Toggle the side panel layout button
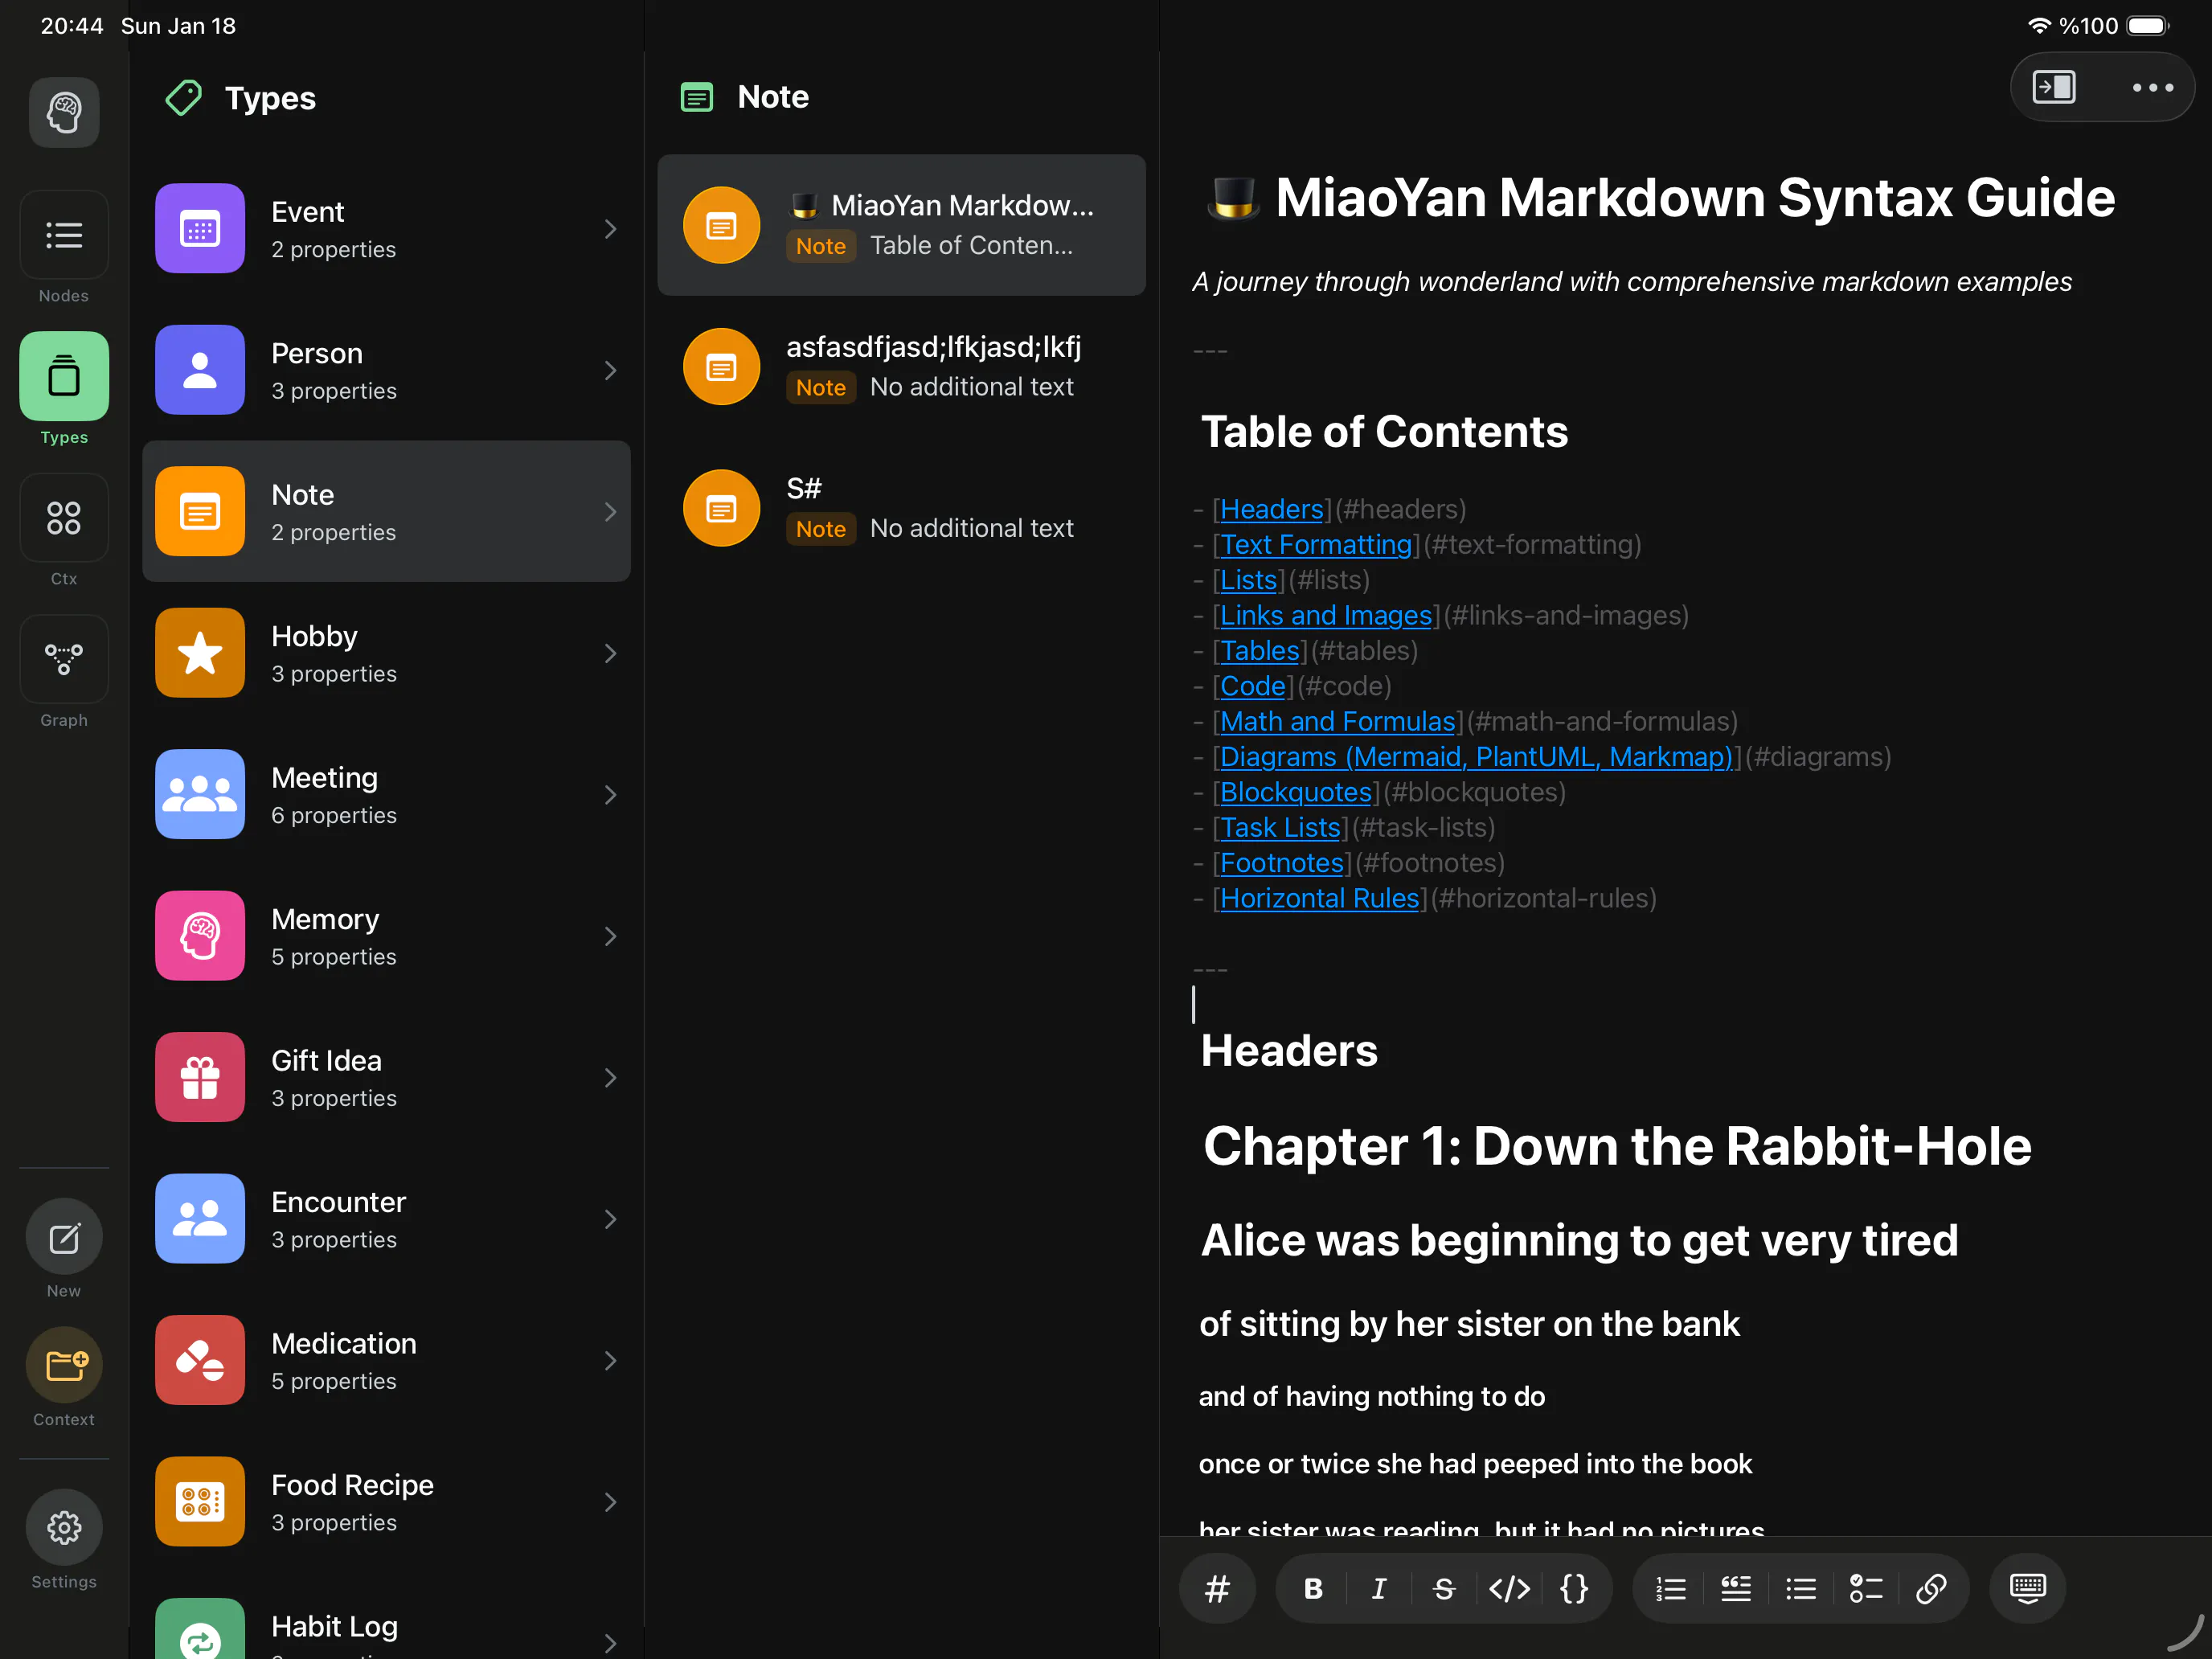 tap(2054, 87)
